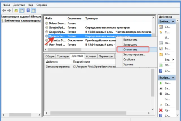This screenshot has height=121, width=181.
Task: Switch to the Условия tab
Action: (x=91, y=56)
